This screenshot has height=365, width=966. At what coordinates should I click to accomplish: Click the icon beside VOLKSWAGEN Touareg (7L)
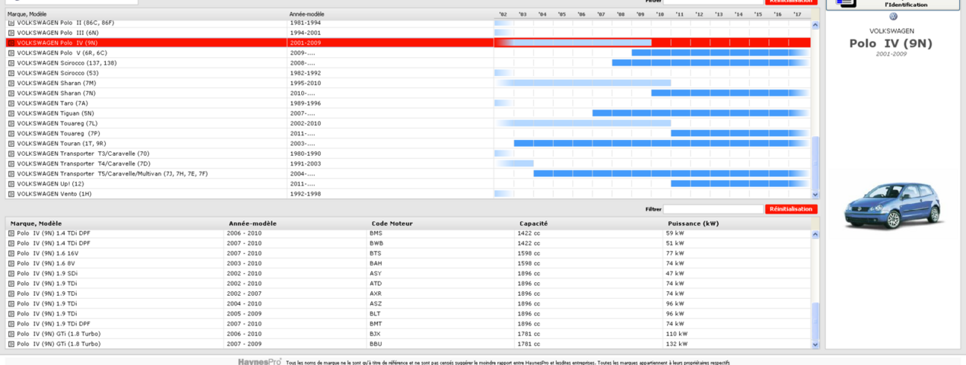point(11,123)
